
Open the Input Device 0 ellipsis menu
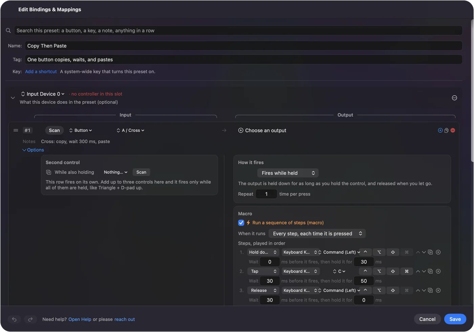tap(454, 98)
